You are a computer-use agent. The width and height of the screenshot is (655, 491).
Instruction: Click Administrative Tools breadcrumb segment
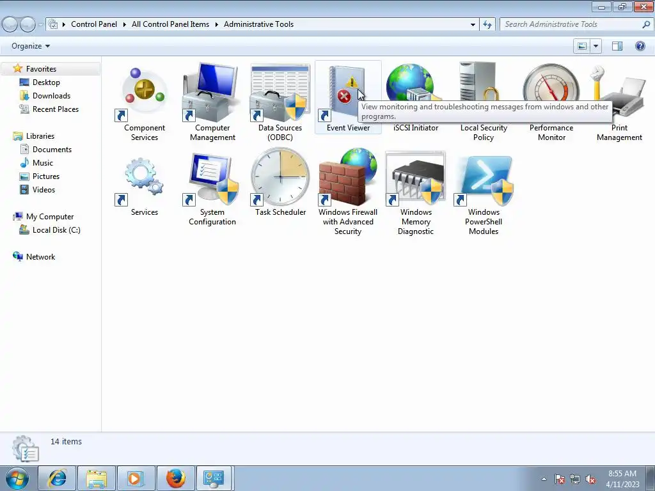tap(258, 24)
